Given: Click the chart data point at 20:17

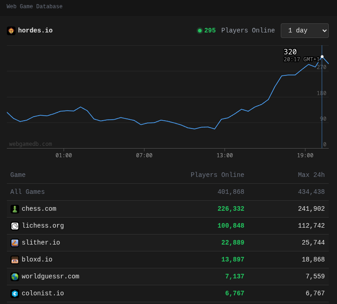Looking at the screenshot, I should [x=322, y=57].
